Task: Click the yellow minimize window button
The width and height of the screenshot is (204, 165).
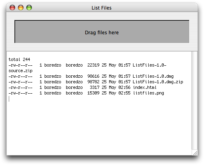Action: point(21,8)
